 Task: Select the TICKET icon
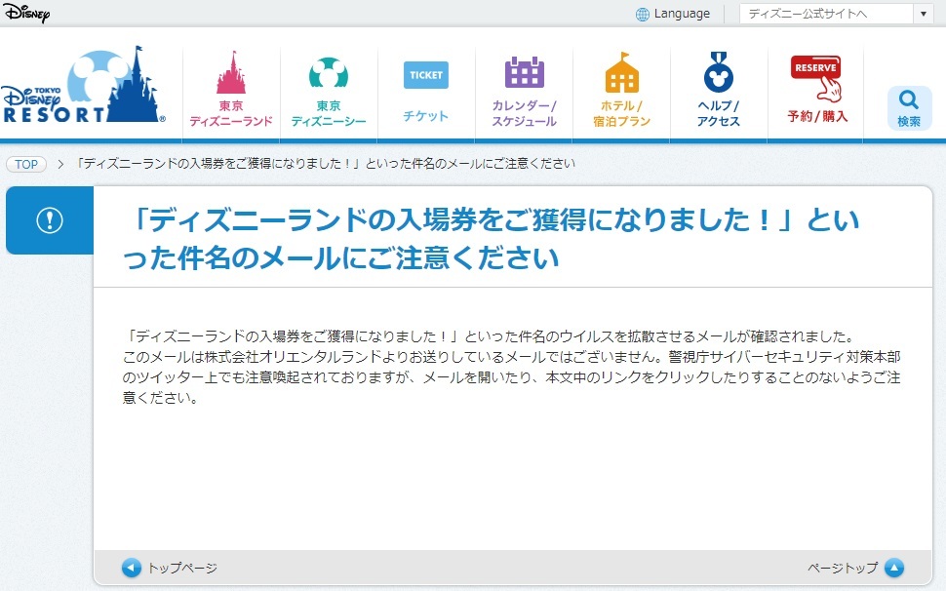click(426, 75)
